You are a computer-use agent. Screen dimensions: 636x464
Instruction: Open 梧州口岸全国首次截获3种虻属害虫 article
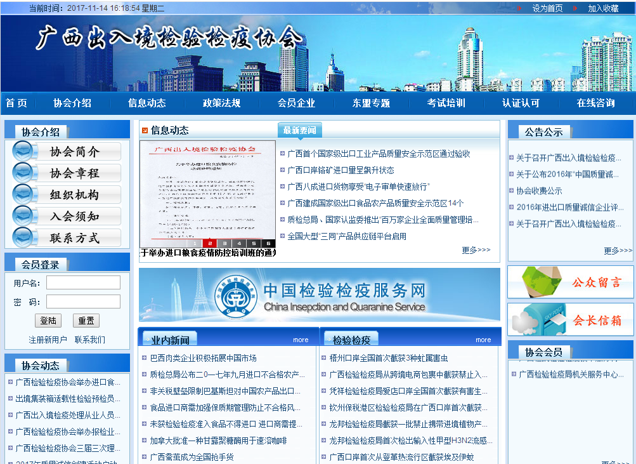(389, 358)
